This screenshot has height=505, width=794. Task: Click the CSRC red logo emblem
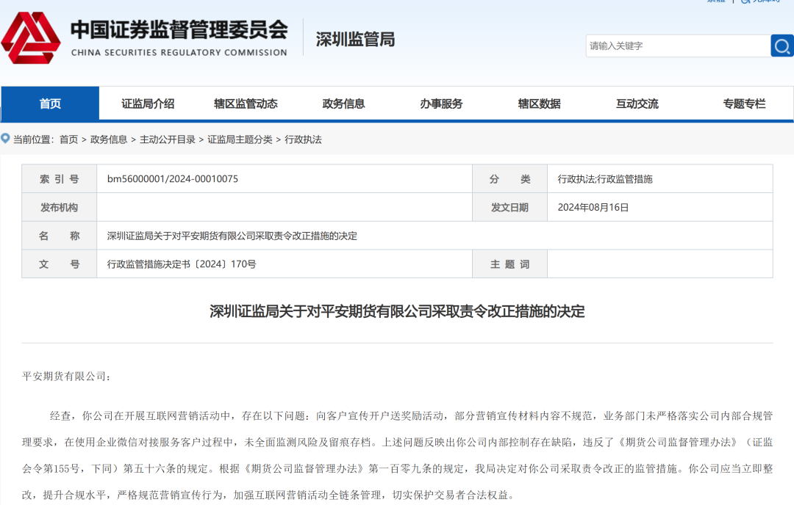[x=31, y=38]
